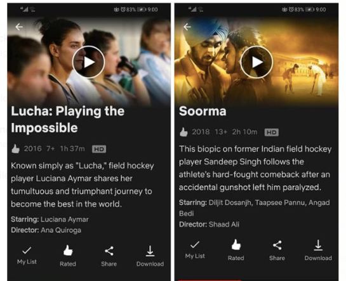Share the Lucha documentary

point(109,256)
